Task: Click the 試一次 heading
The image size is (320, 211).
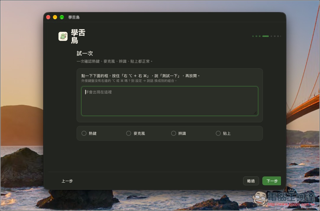Action: (x=85, y=53)
